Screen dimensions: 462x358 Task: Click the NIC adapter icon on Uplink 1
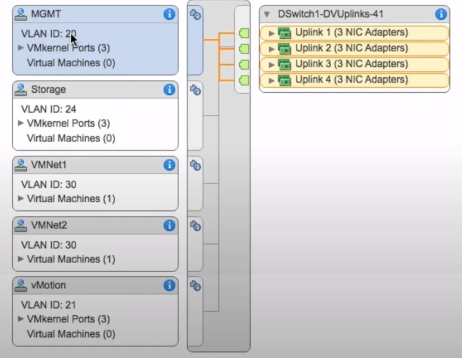[x=285, y=33]
